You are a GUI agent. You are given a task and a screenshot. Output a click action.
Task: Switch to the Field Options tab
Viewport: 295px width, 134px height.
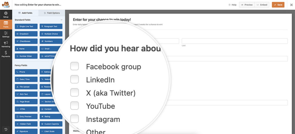tap(52, 13)
